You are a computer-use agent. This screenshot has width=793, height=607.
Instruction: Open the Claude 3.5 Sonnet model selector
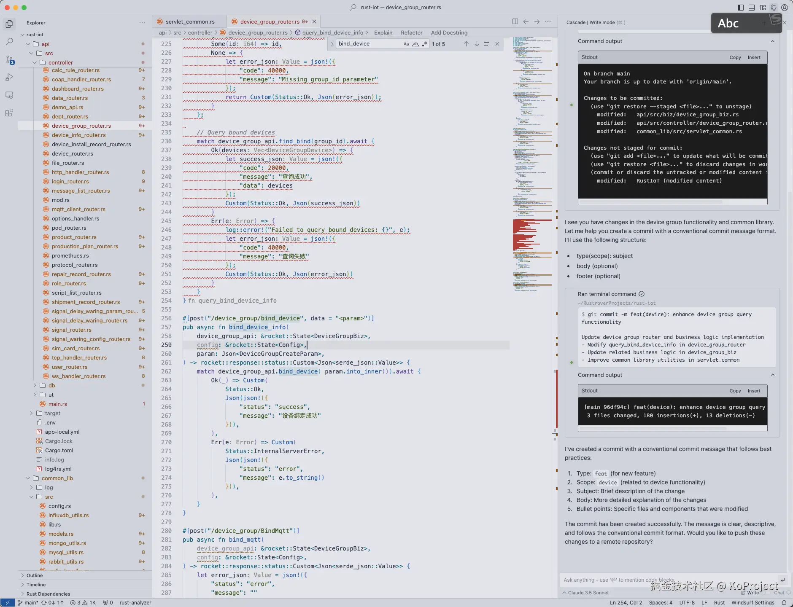point(586,593)
